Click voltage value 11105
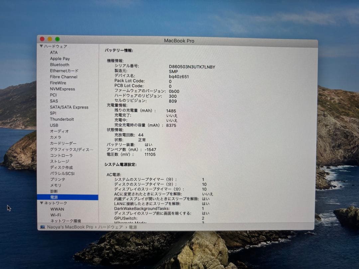The image size is (359, 269). [150, 154]
